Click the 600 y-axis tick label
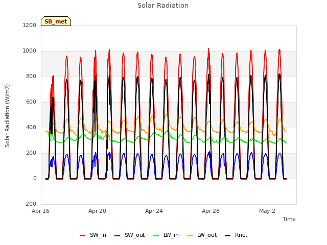Viewport: 327px width, 245px height. 31,102
